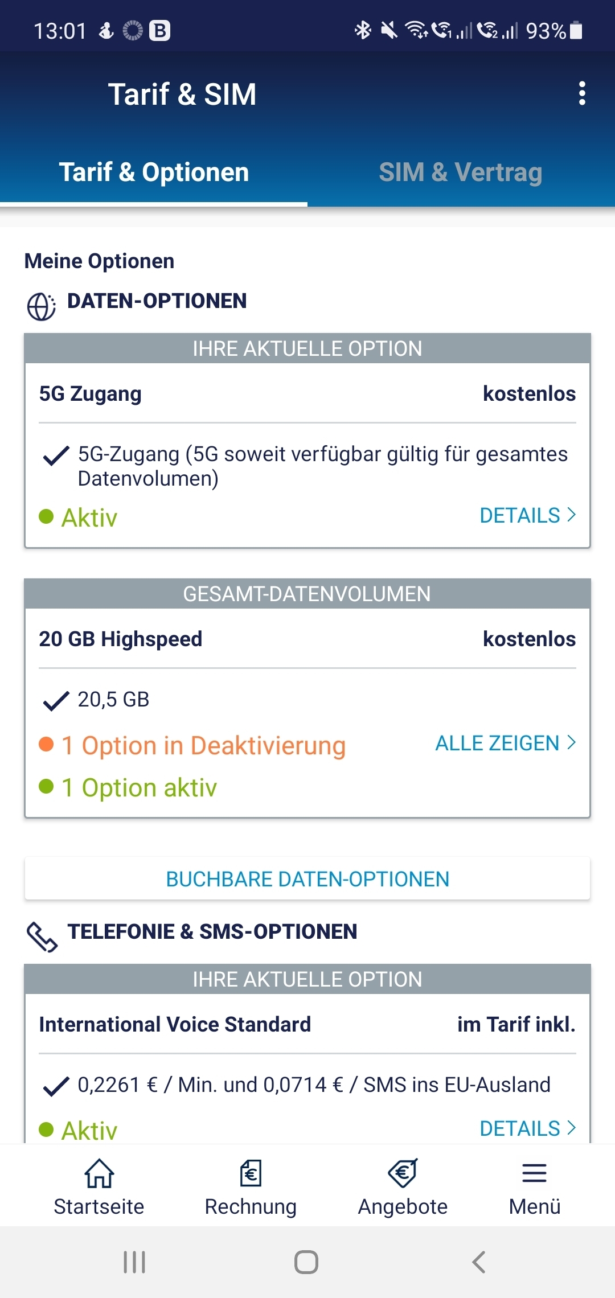The width and height of the screenshot is (615, 1298).
Task: Open the three-dot overflow menu
Action: (582, 93)
